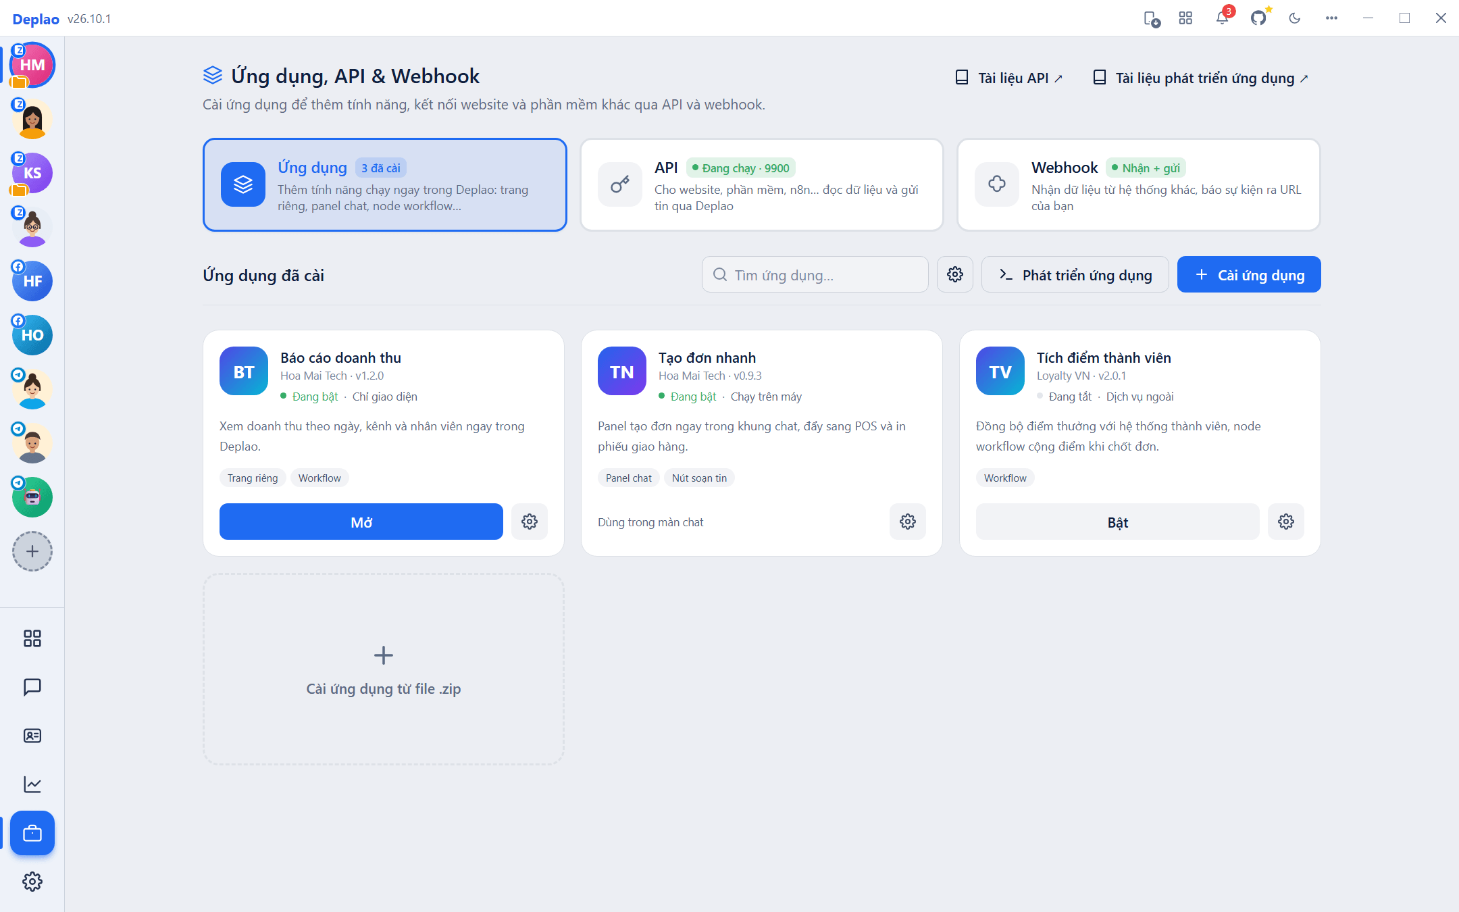Open the grid apps icon in title bar
1459x912 pixels.
click(1185, 18)
